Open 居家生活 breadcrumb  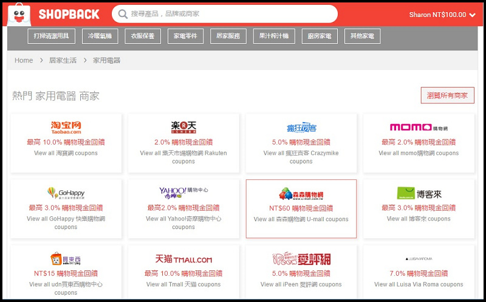[63, 61]
